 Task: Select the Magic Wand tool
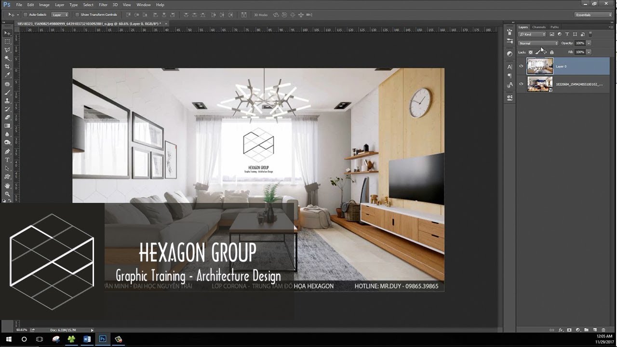pos(7,58)
